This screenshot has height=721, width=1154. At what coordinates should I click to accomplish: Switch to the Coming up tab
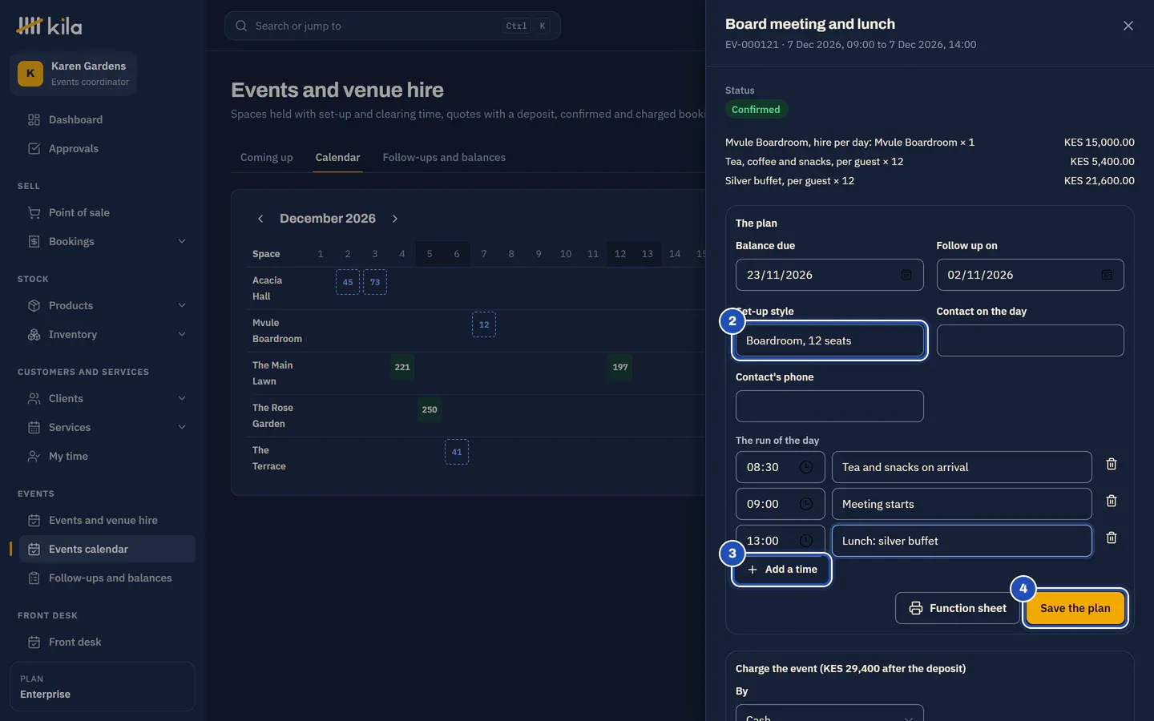(x=267, y=158)
